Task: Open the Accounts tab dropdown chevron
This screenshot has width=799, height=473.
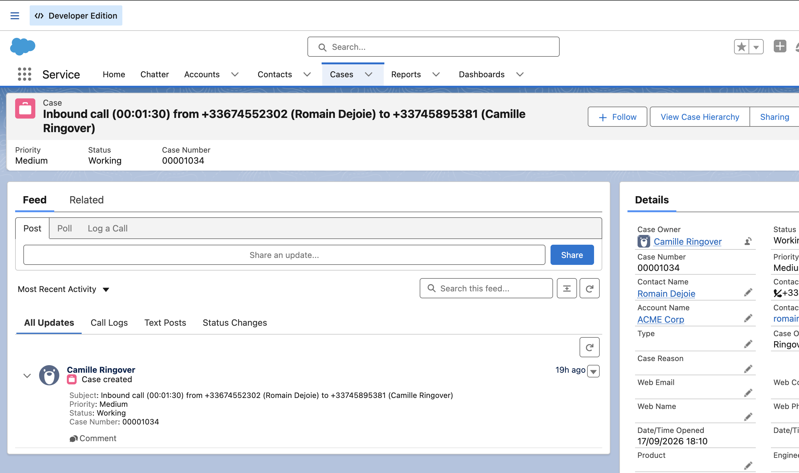Action: click(x=235, y=74)
